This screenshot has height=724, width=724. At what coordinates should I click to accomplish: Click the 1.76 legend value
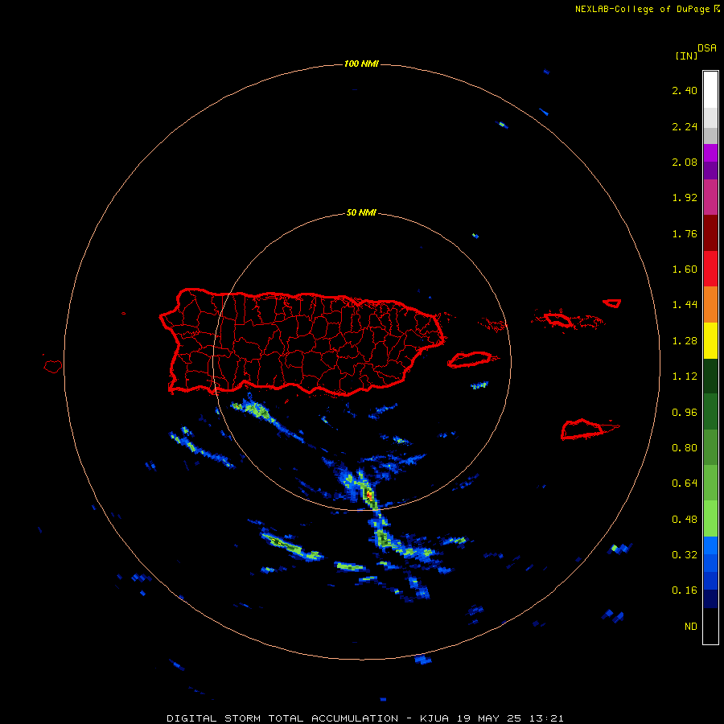[685, 233]
